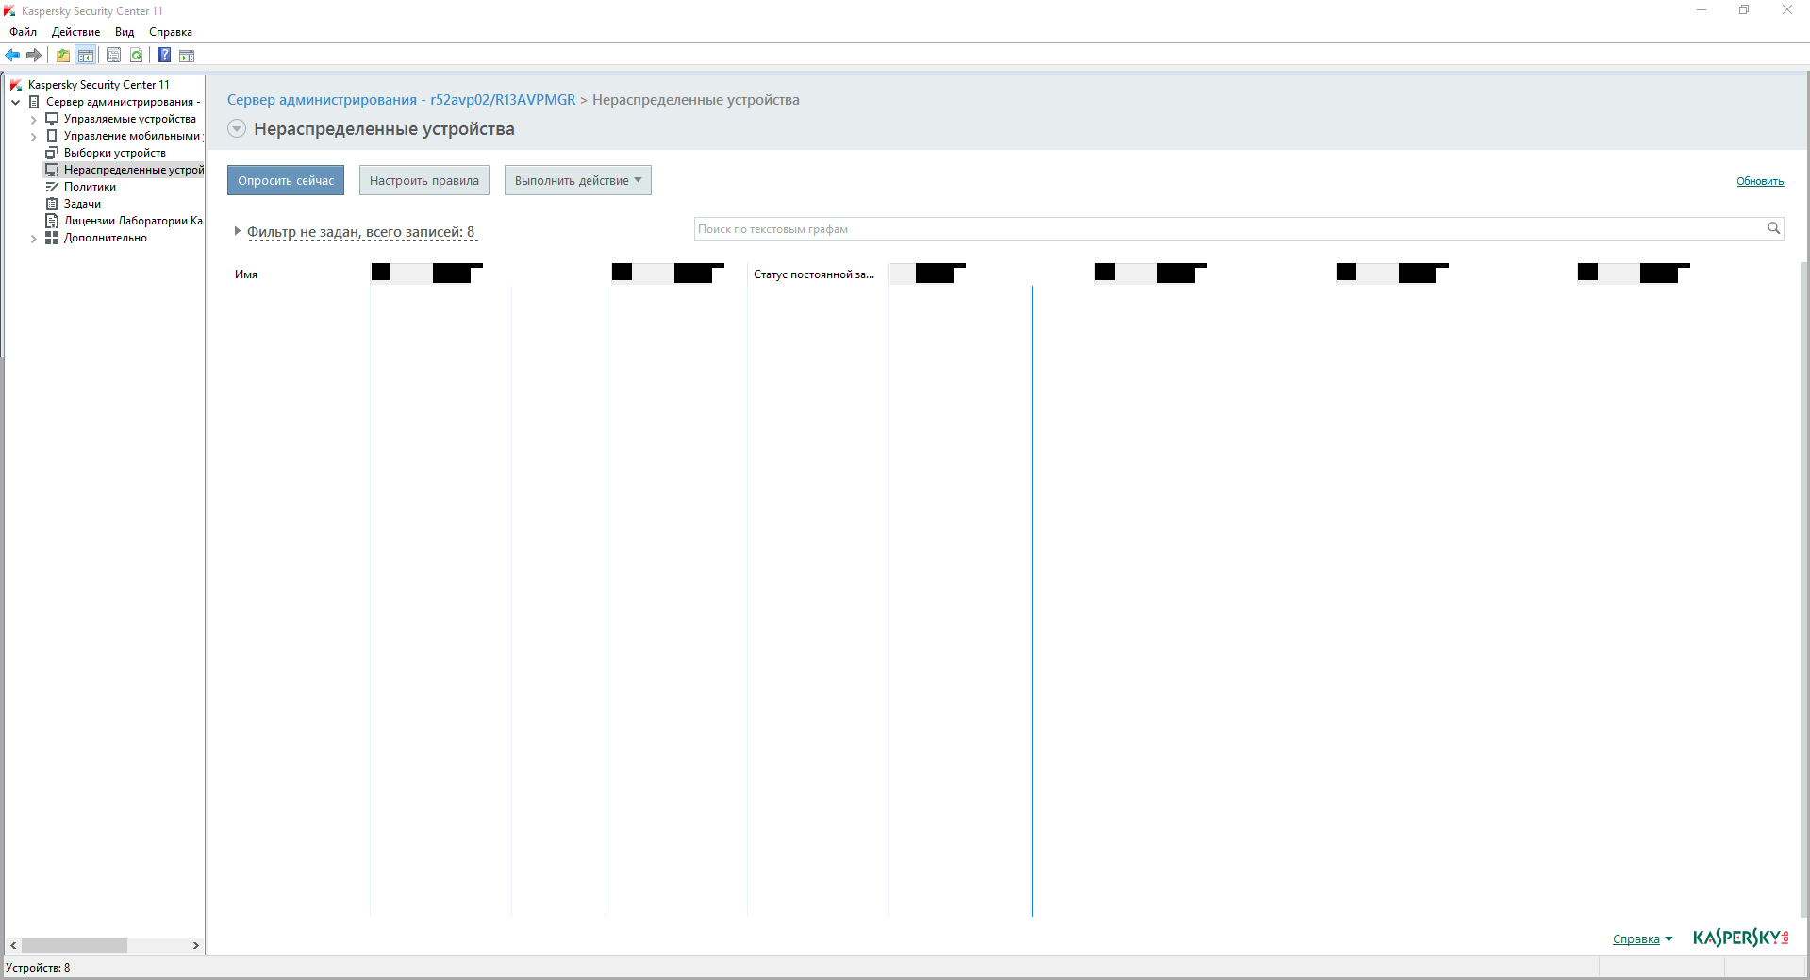Expand the Дополнительно tree node
Image resolution: width=1810 pixels, height=980 pixels.
click(x=34, y=239)
